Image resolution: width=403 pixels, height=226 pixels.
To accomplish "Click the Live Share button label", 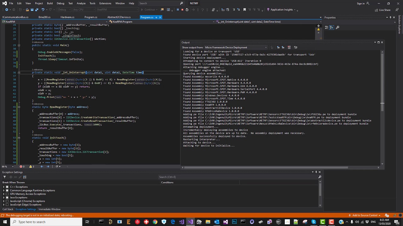I will [x=385, y=10].
